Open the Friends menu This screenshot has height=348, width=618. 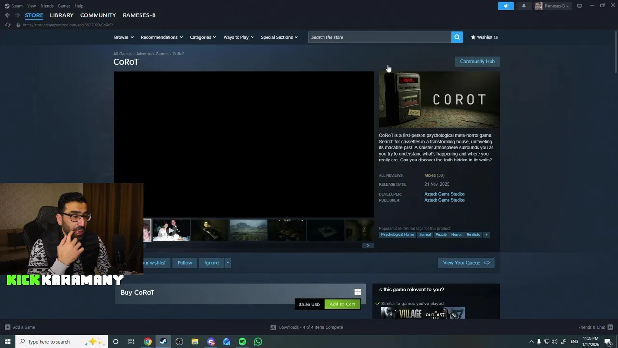coord(47,6)
